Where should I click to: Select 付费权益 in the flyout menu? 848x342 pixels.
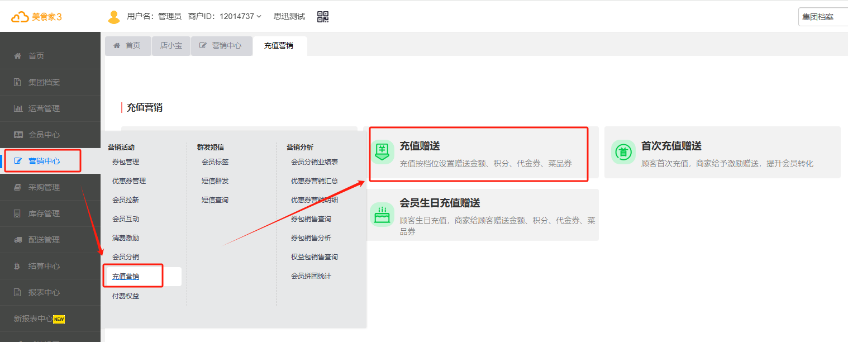pos(126,296)
